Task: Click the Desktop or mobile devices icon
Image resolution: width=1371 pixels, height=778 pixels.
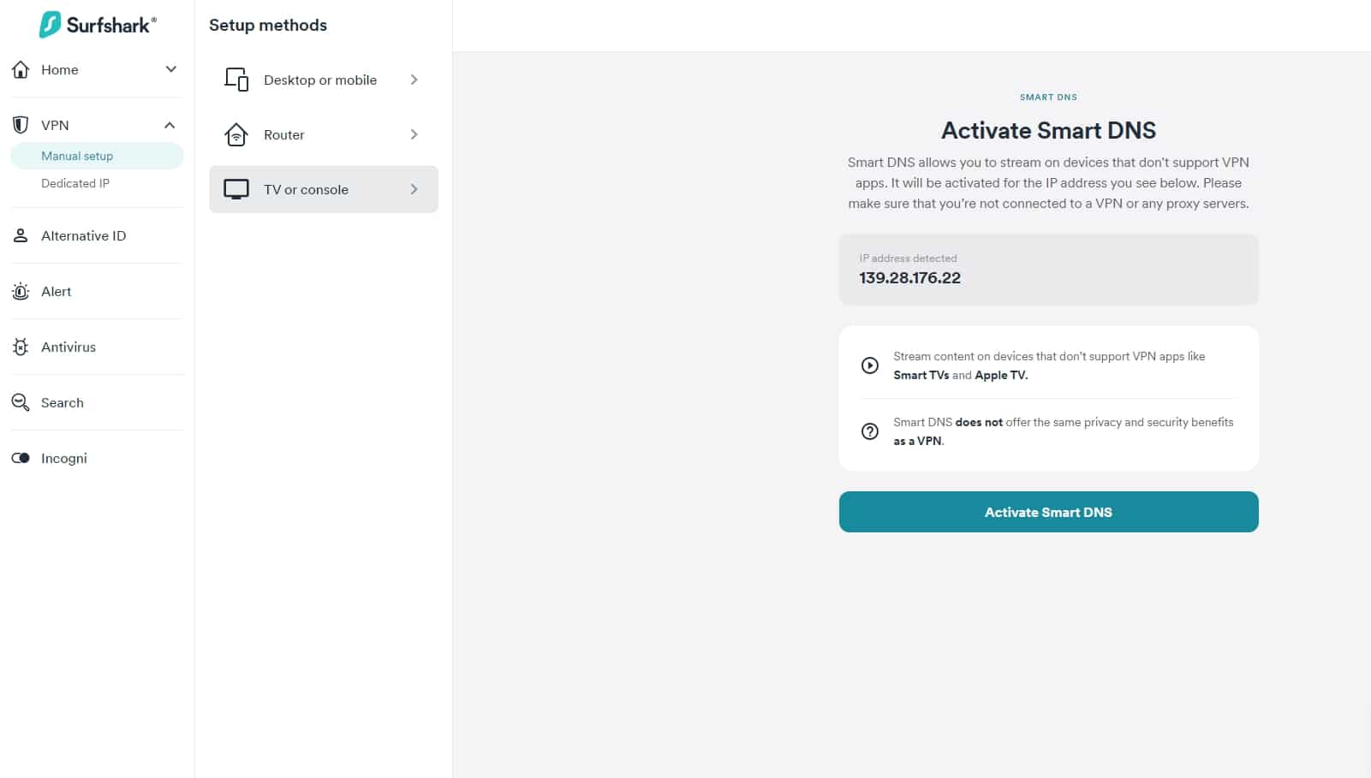Action: click(236, 80)
